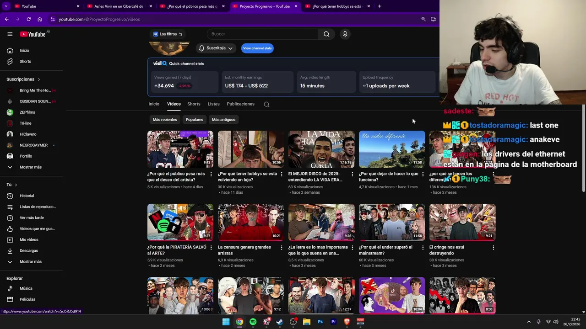Open the Los filtros dropdown

click(x=168, y=34)
